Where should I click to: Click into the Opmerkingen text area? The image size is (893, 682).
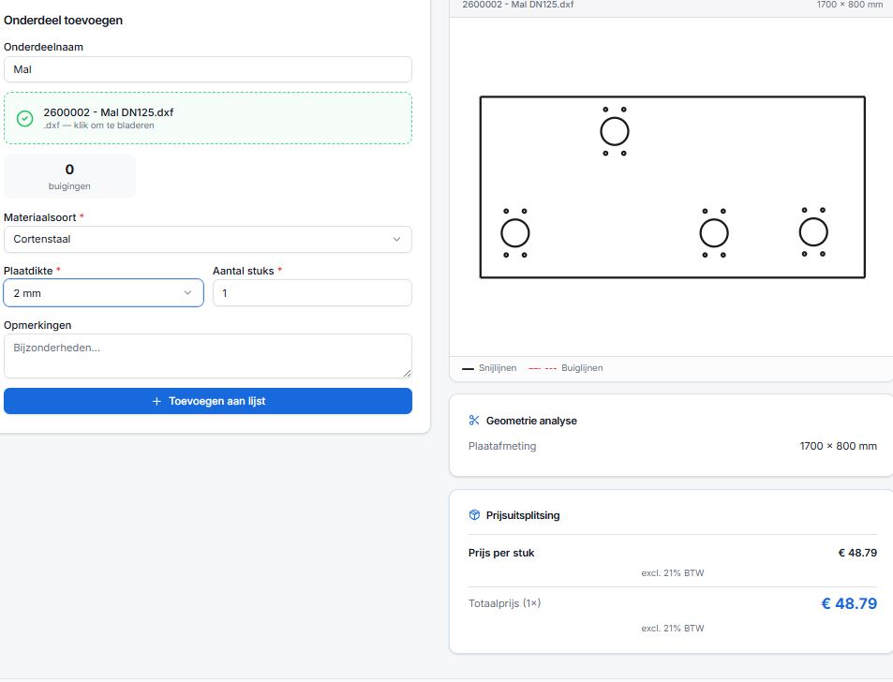click(x=207, y=355)
